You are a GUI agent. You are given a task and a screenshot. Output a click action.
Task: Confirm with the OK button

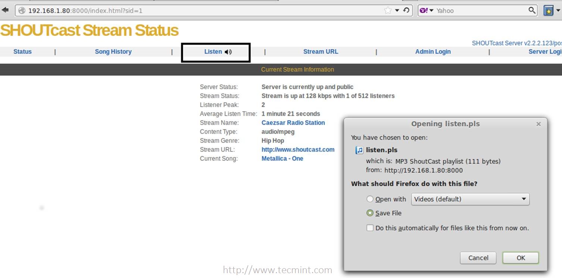click(521, 258)
